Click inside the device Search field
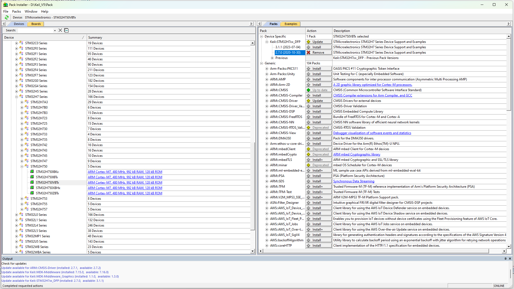The height and width of the screenshot is (289, 514). pos(35,31)
